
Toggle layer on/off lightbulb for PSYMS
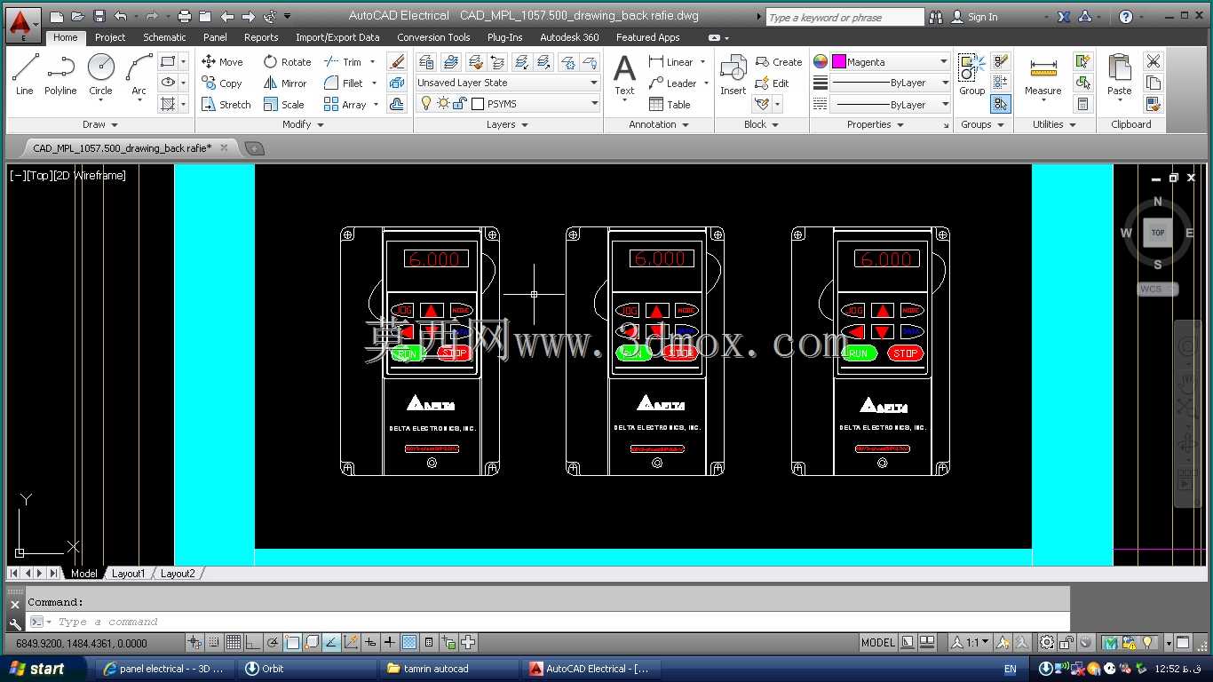(x=427, y=104)
